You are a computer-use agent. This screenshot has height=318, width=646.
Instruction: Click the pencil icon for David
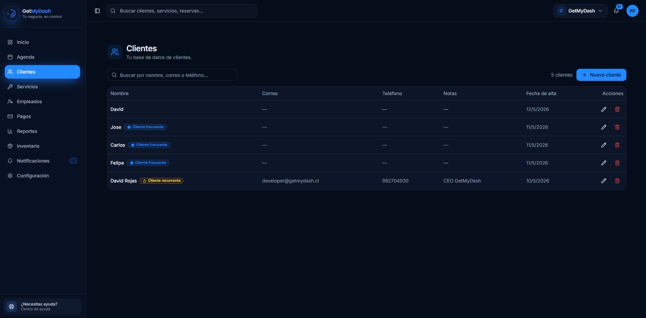point(604,109)
